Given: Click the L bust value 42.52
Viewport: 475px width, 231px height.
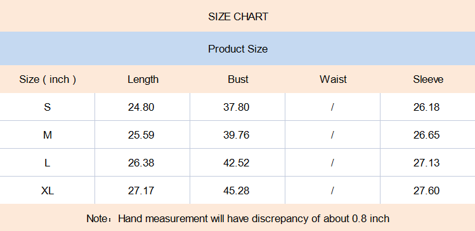Looking at the screenshot, I should tap(237, 163).
